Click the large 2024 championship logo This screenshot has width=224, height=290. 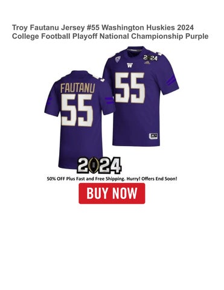(99, 166)
